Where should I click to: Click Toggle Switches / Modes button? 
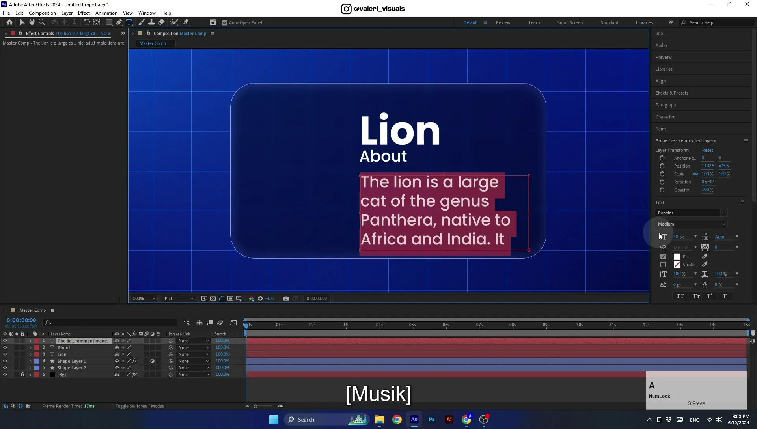pyautogui.click(x=140, y=406)
